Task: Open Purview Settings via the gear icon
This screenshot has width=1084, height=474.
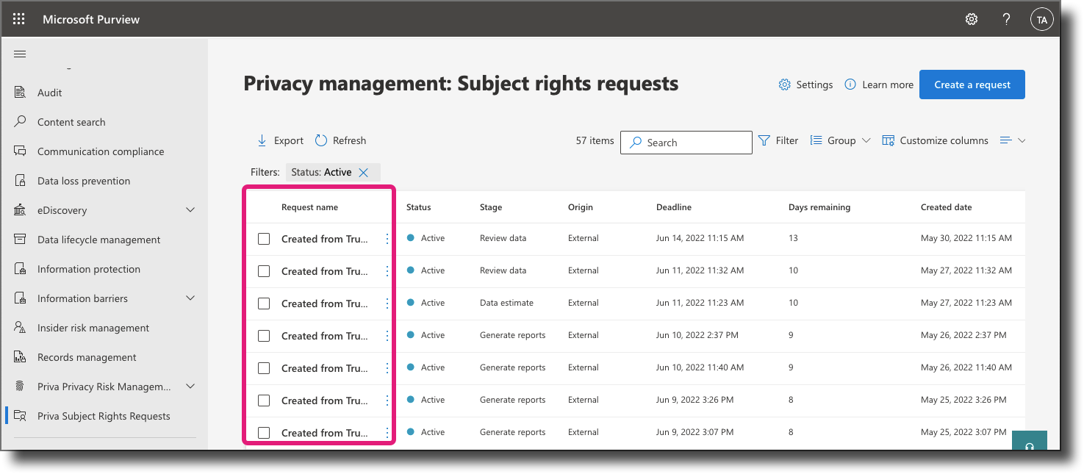Action: (x=971, y=19)
